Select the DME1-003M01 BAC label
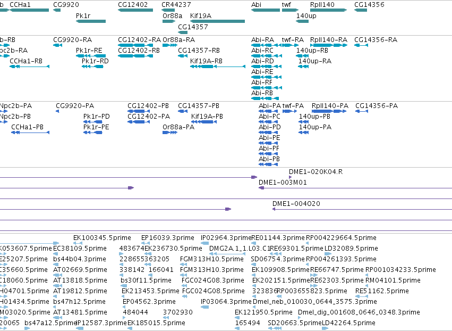The width and height of the screenshot is (452, 331). [x=283, y=182]
